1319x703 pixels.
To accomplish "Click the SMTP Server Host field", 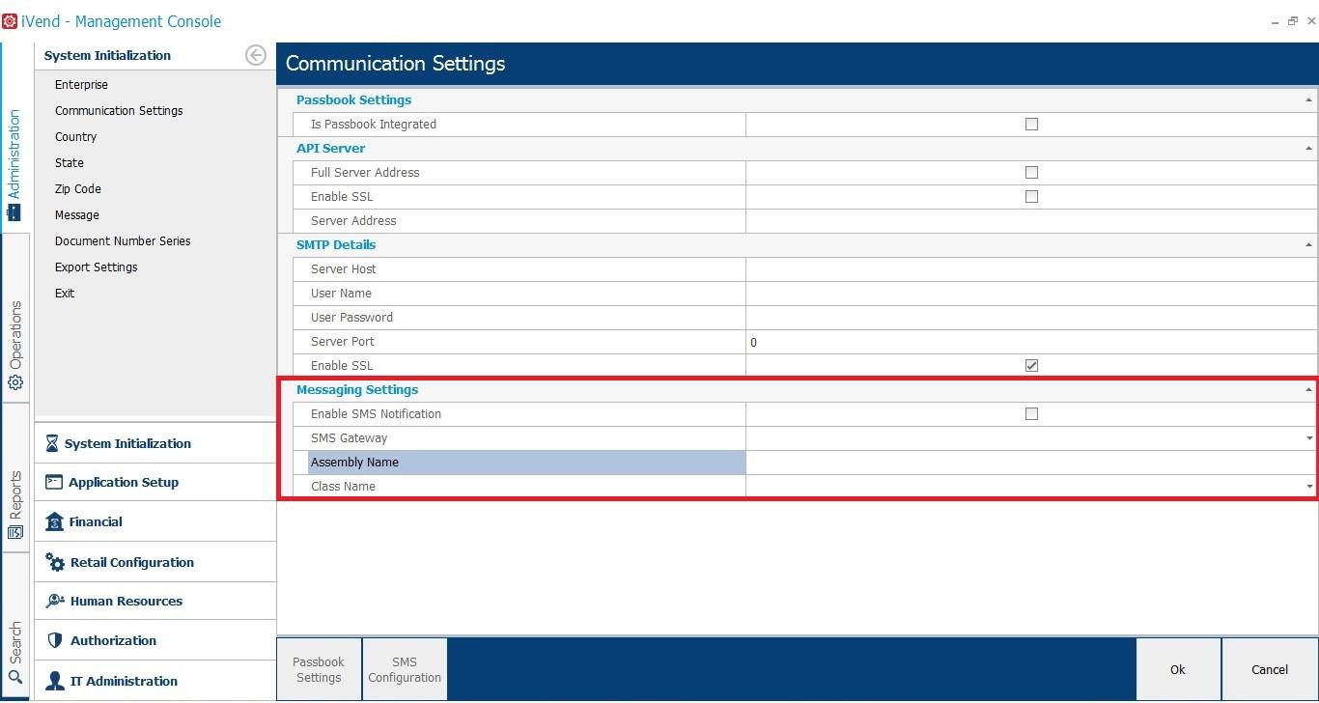I will pos(1031,269).
